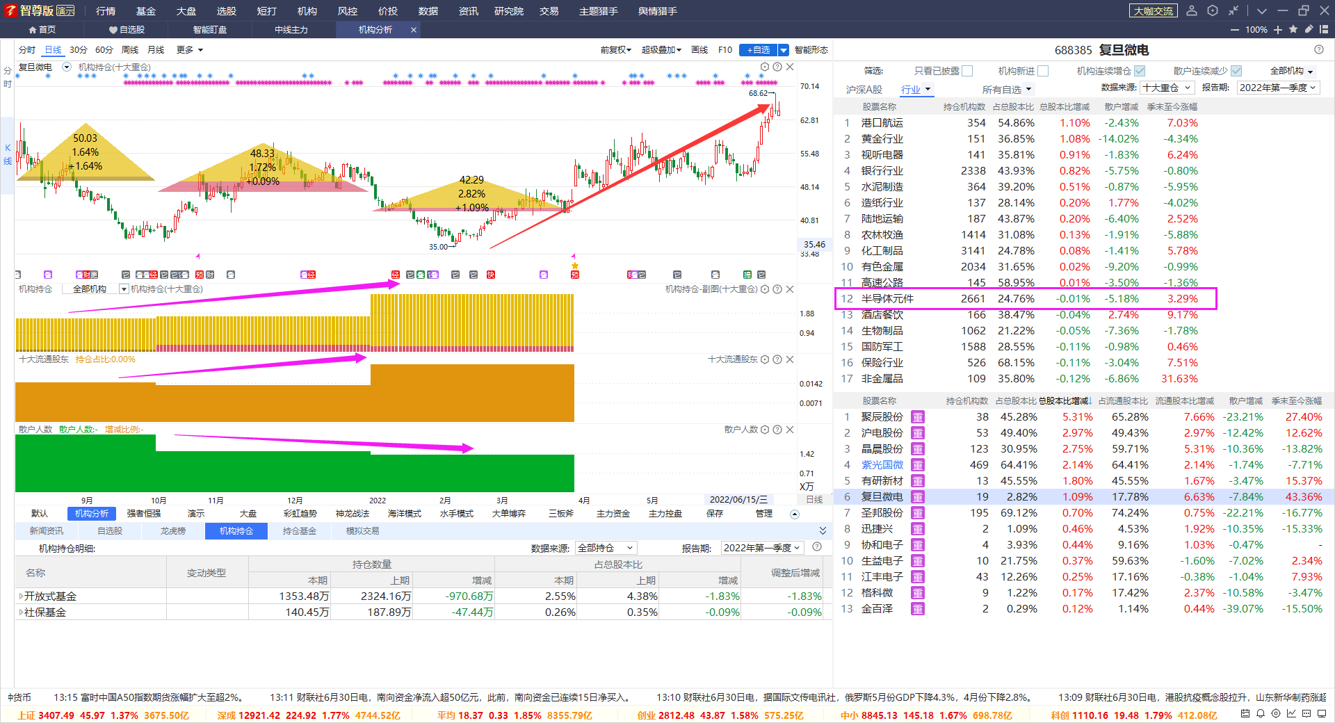Click 重 badge next to 聚辰股份
This screenshot has width=1335, height=723.
(918, 417)
